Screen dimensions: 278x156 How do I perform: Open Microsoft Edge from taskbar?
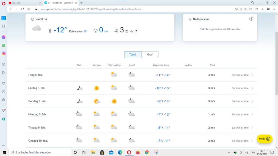120,152
